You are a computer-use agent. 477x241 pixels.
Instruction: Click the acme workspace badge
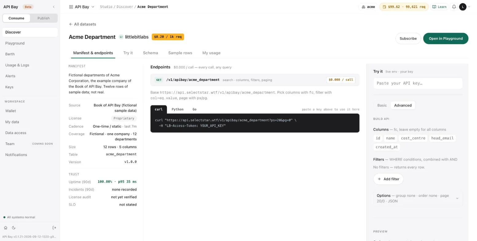pyautogui.click(x=368, y=7)
